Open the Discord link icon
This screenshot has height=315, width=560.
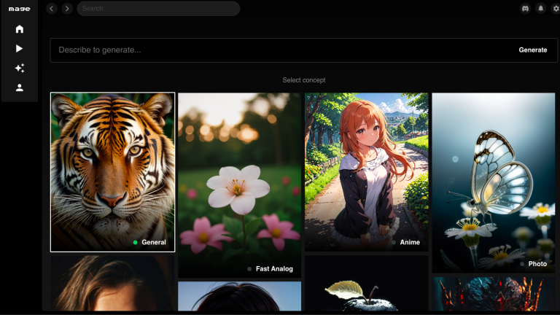point(525,9)
